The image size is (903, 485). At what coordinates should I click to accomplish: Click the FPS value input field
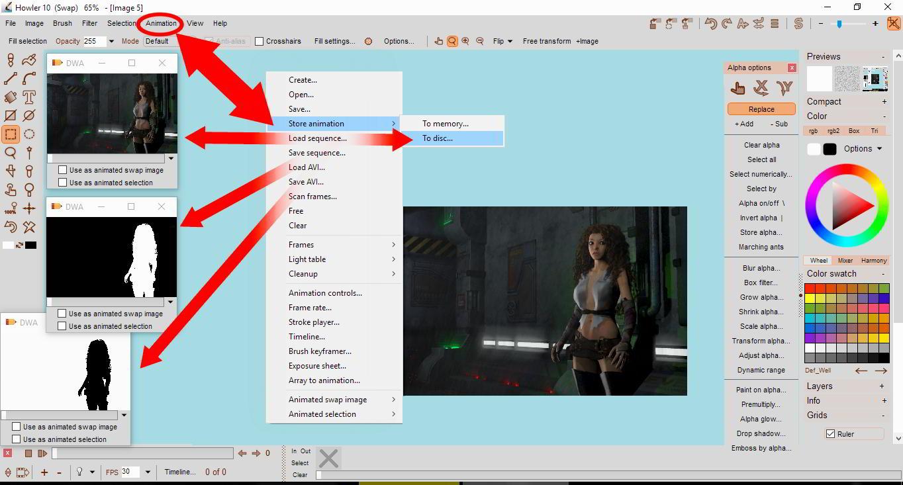point(130,472)
